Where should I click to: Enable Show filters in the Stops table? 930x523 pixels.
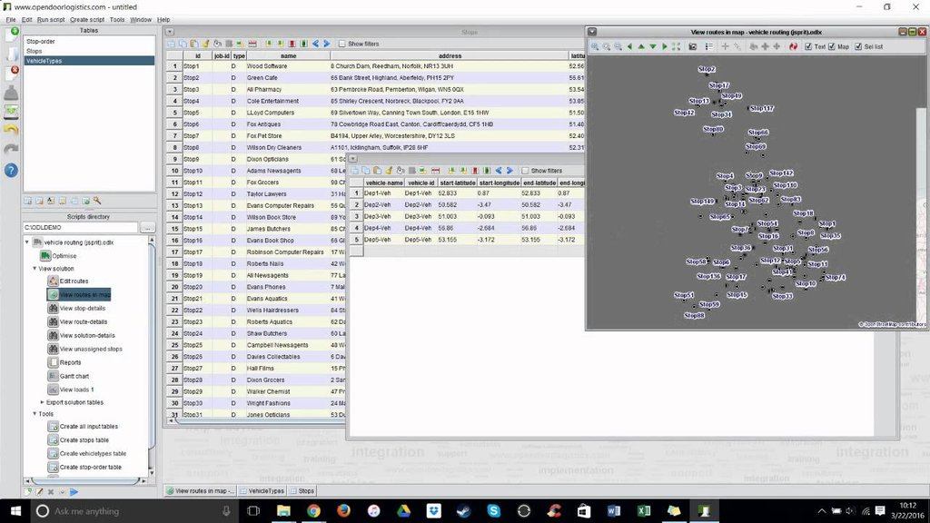(x=342, y=44)
